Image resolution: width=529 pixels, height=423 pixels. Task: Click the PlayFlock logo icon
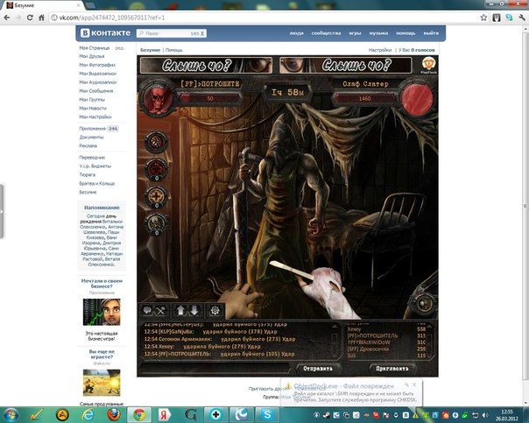429,65
